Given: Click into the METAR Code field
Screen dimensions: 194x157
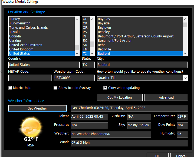Looking at the screenshot, I should [x=30, y=78].
